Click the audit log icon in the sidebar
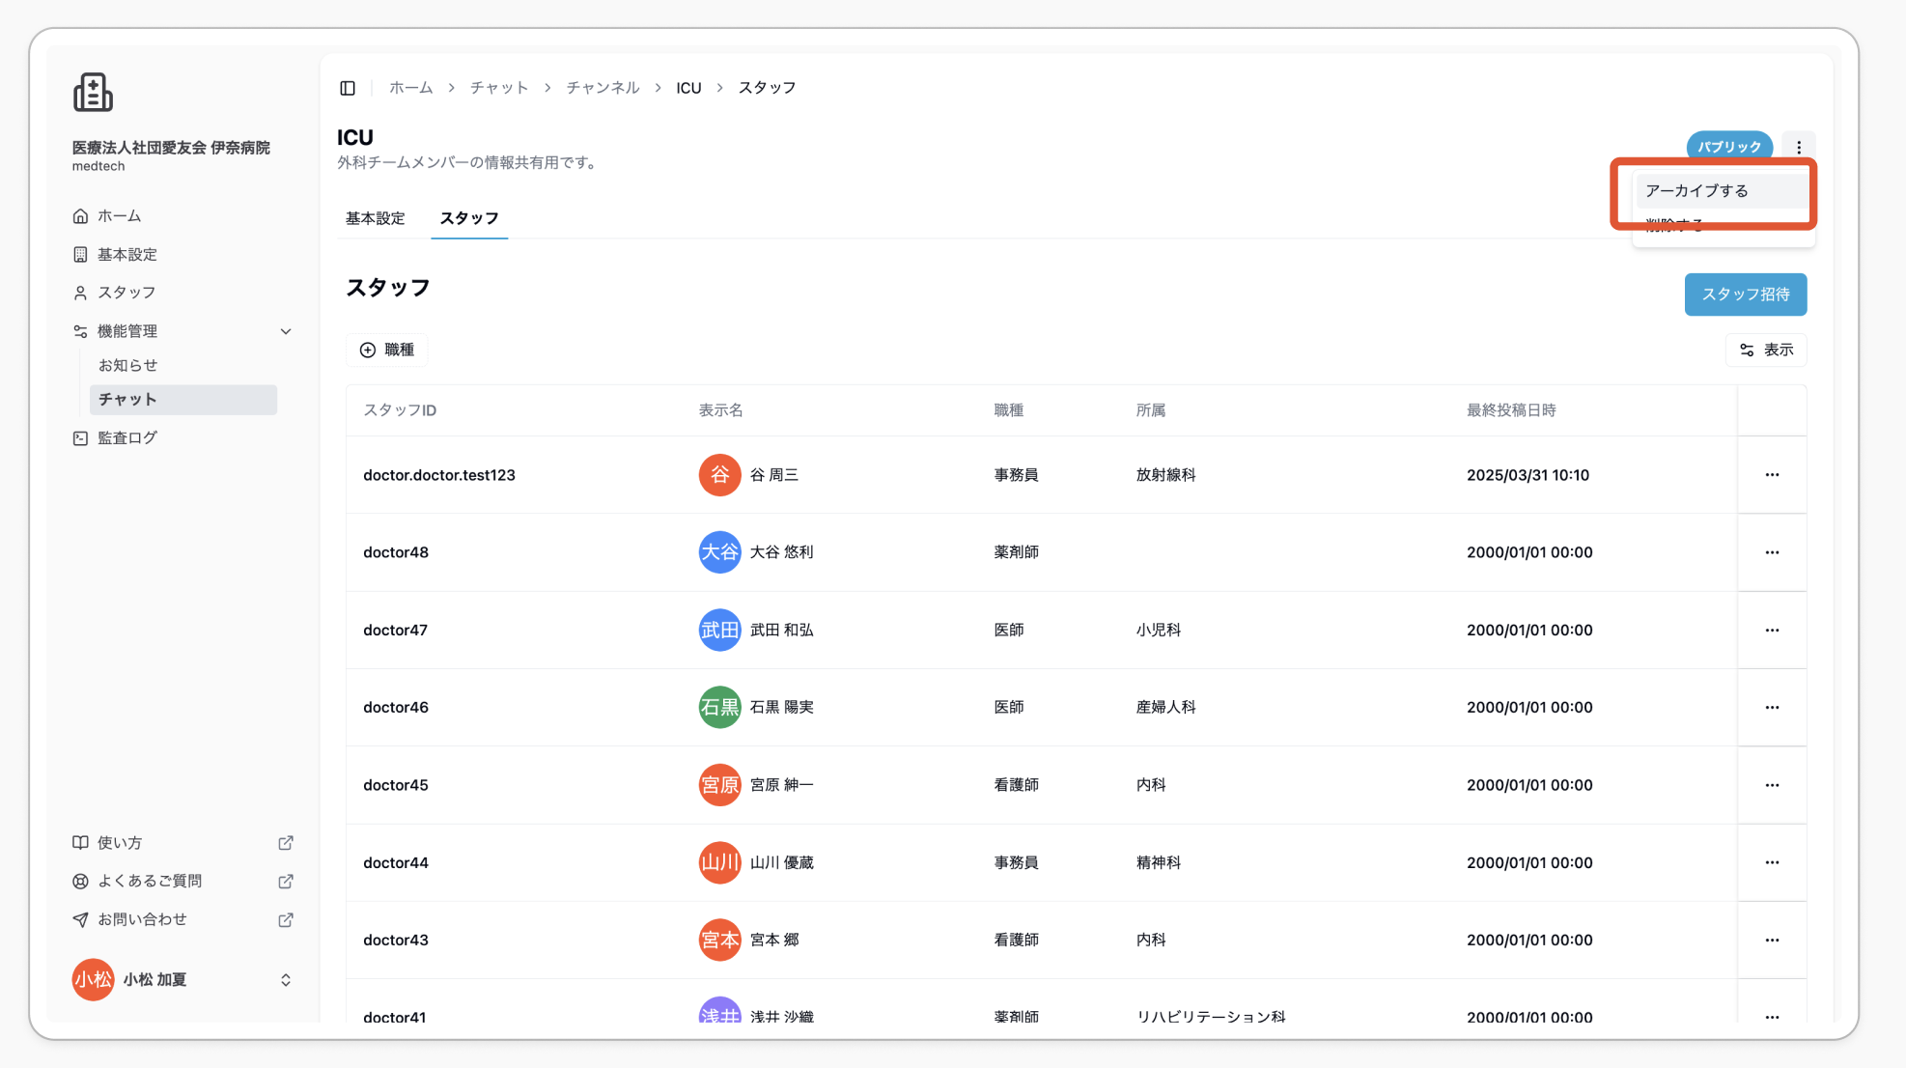The image size is (1906, 1068). tap(80, 438)
